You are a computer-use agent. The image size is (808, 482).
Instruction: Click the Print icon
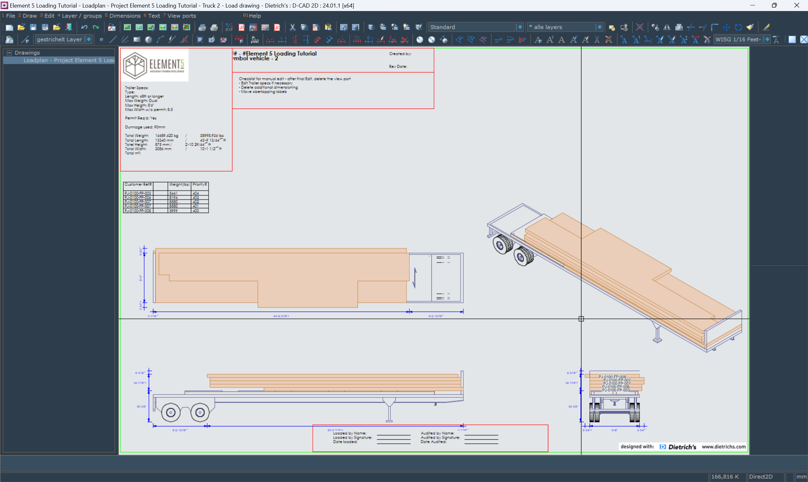pos(202,27)
